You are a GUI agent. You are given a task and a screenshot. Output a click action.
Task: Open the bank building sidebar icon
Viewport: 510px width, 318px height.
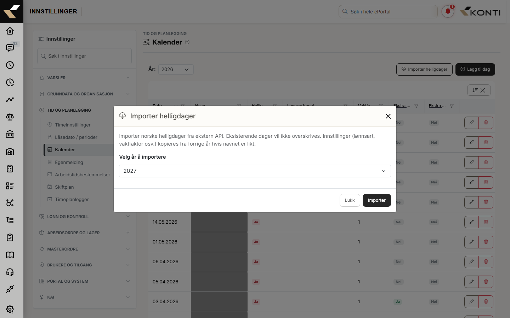pos(10,134)
